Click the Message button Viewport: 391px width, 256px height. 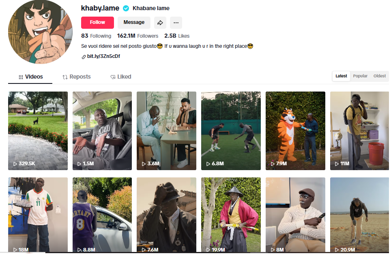134,23
